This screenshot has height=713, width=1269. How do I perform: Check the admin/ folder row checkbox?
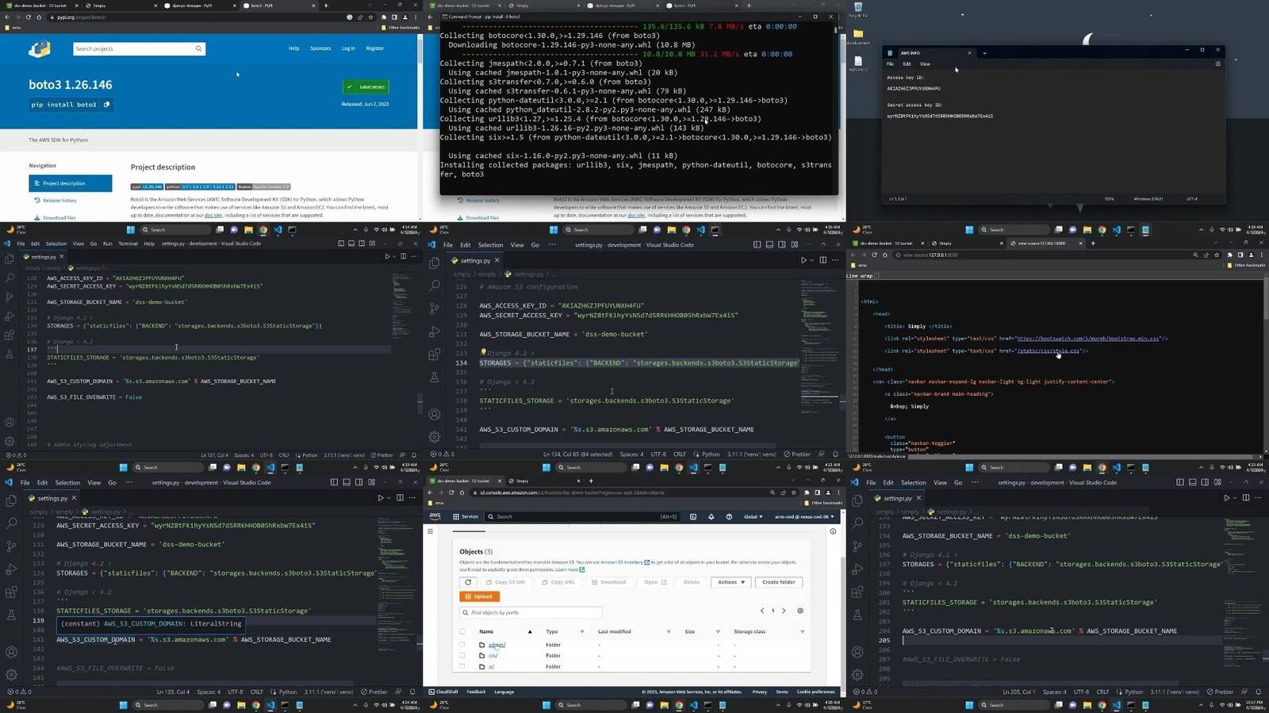coord(462,645)
